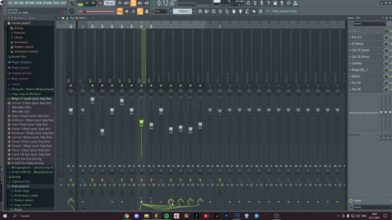Open the OPTIONS menu

(47, 3)
